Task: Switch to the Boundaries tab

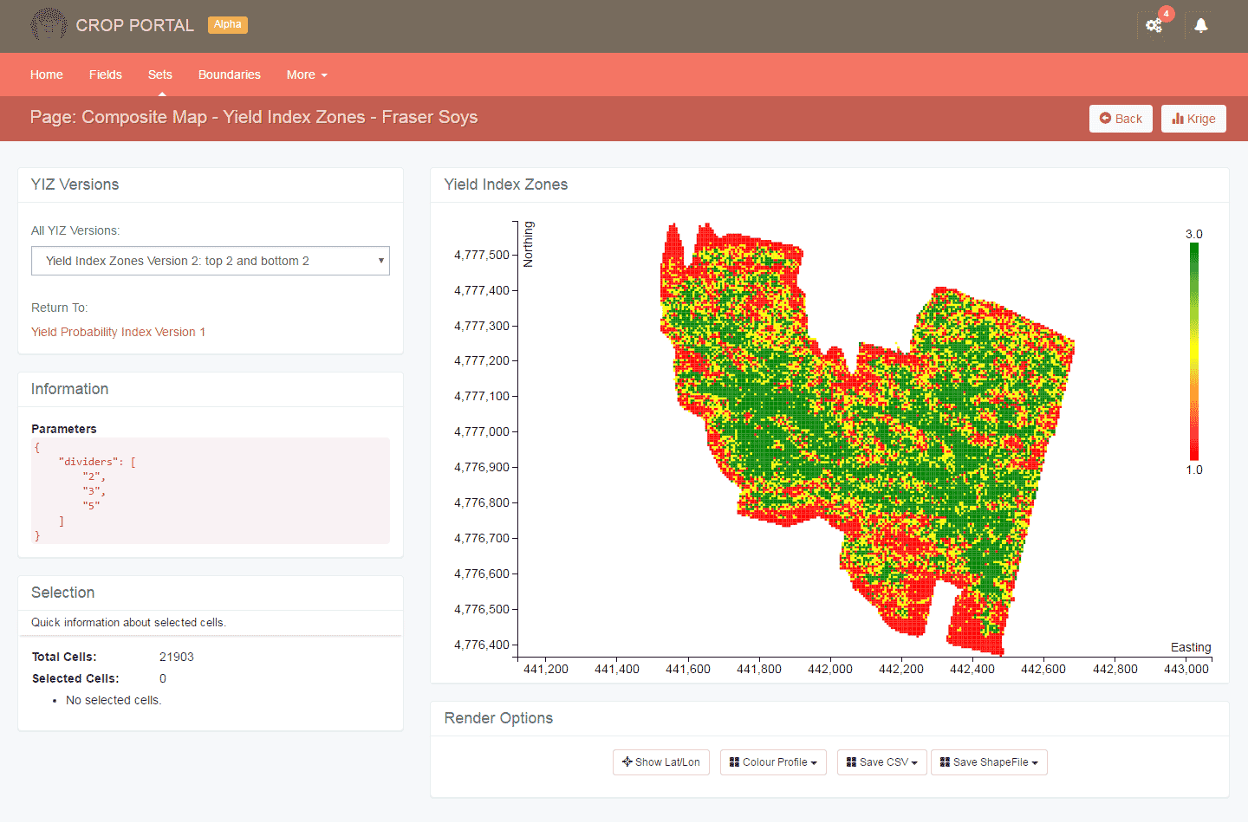Action: click(229, 75)
